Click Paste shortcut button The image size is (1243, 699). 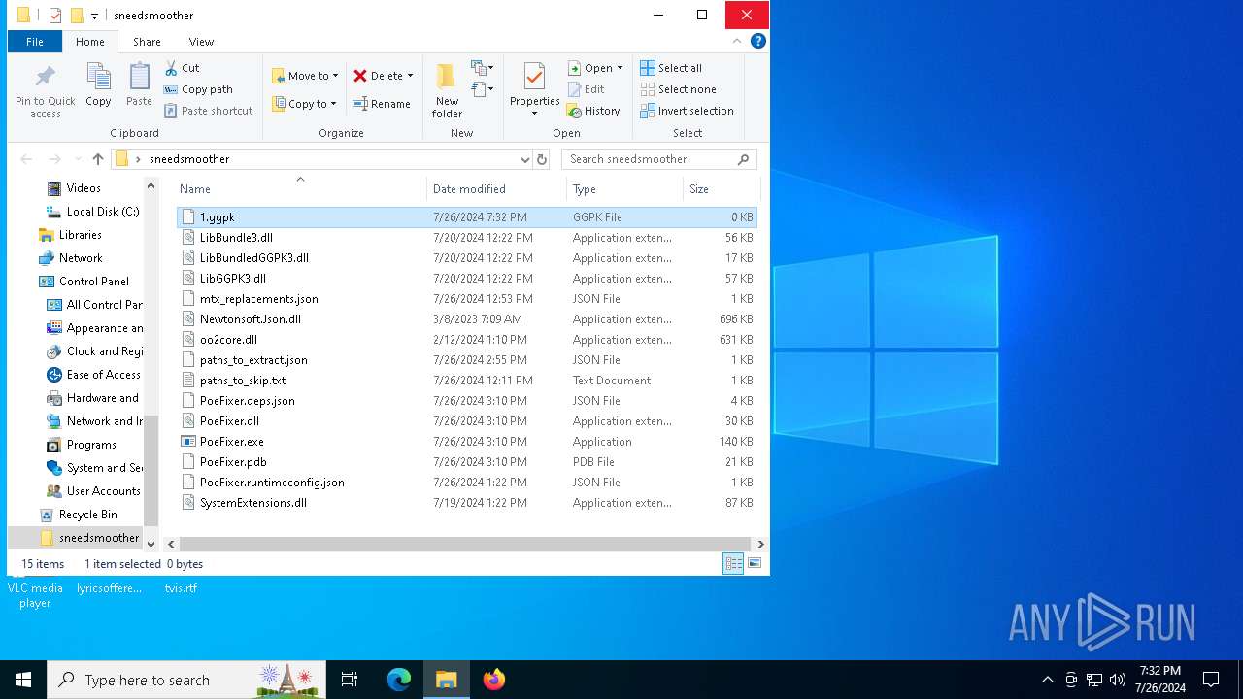(x=208, y=111)
